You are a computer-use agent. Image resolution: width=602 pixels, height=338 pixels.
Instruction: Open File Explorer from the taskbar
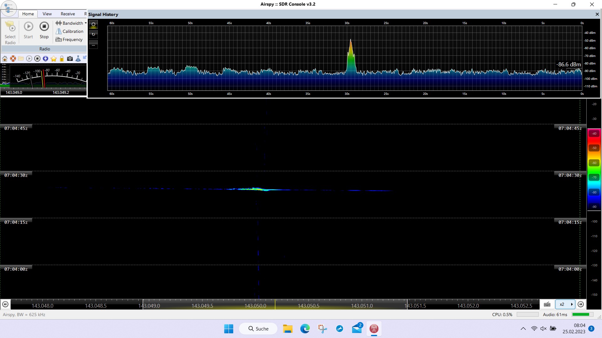[x=288, y=329]
